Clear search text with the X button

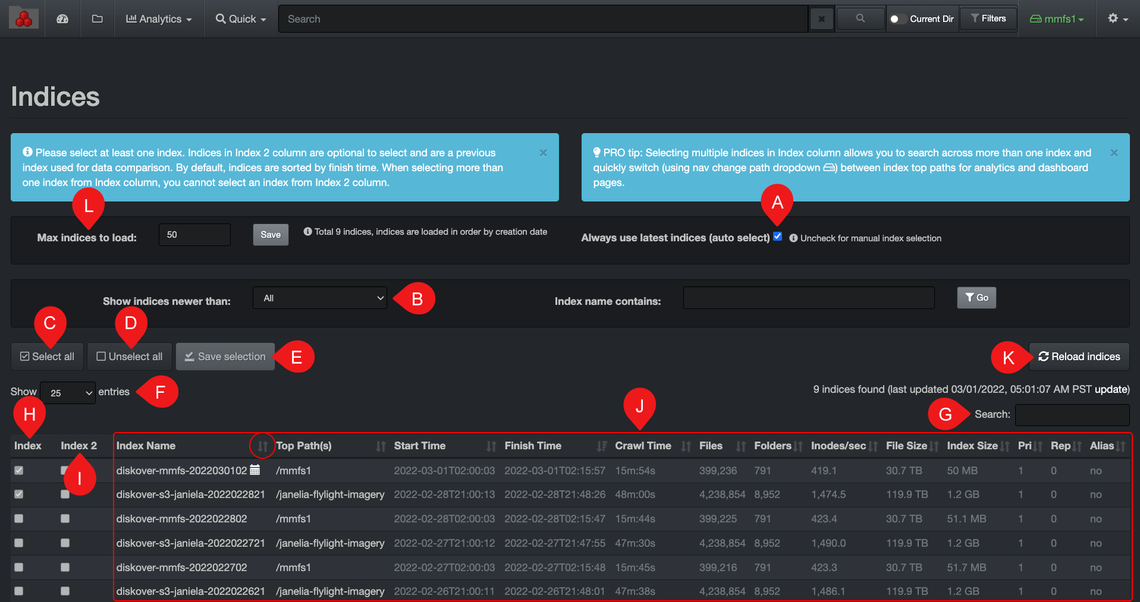[821, 19]
